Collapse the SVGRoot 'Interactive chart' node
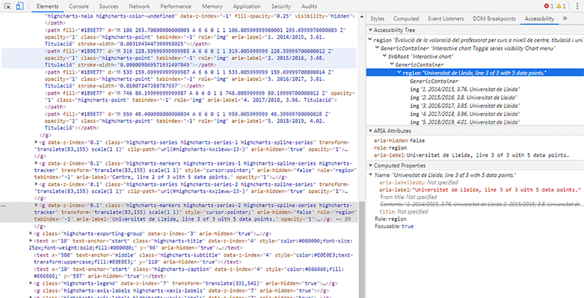 coord(386,55)
